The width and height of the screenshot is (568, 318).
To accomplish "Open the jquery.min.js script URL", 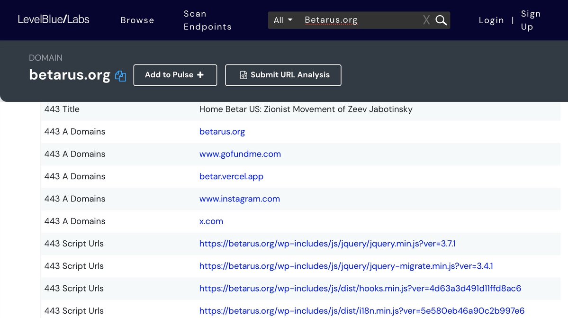I will point(327,244).
